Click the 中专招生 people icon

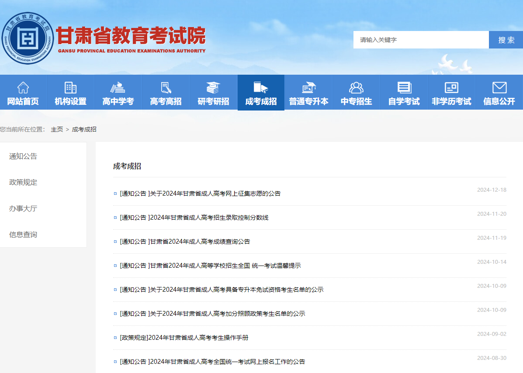click(356, 86)
